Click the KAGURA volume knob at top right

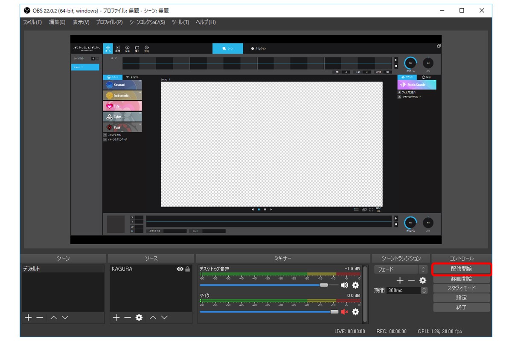click(x=411, y=63)
